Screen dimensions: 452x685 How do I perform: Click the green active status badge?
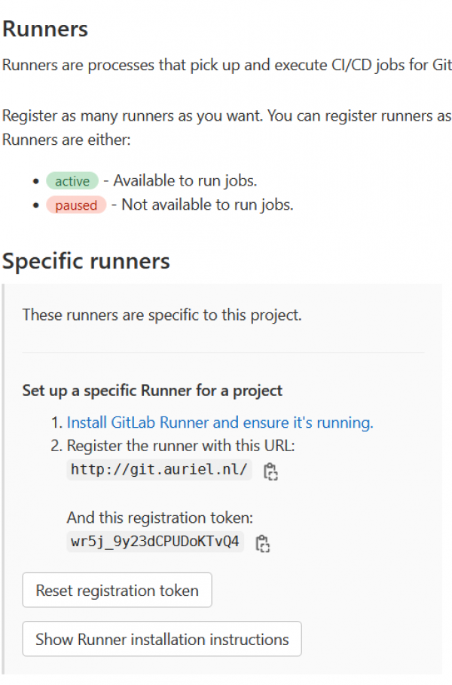[72, 181]
